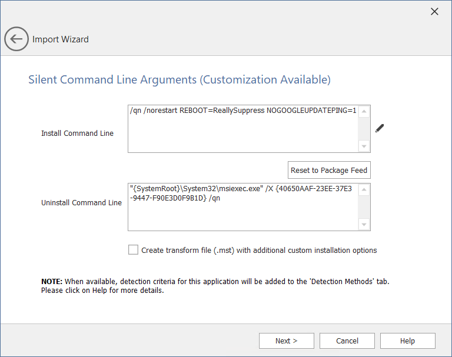This screenshot has height=357, width=452.
Task: Cancel the import wizard
Action: [347, 341]
